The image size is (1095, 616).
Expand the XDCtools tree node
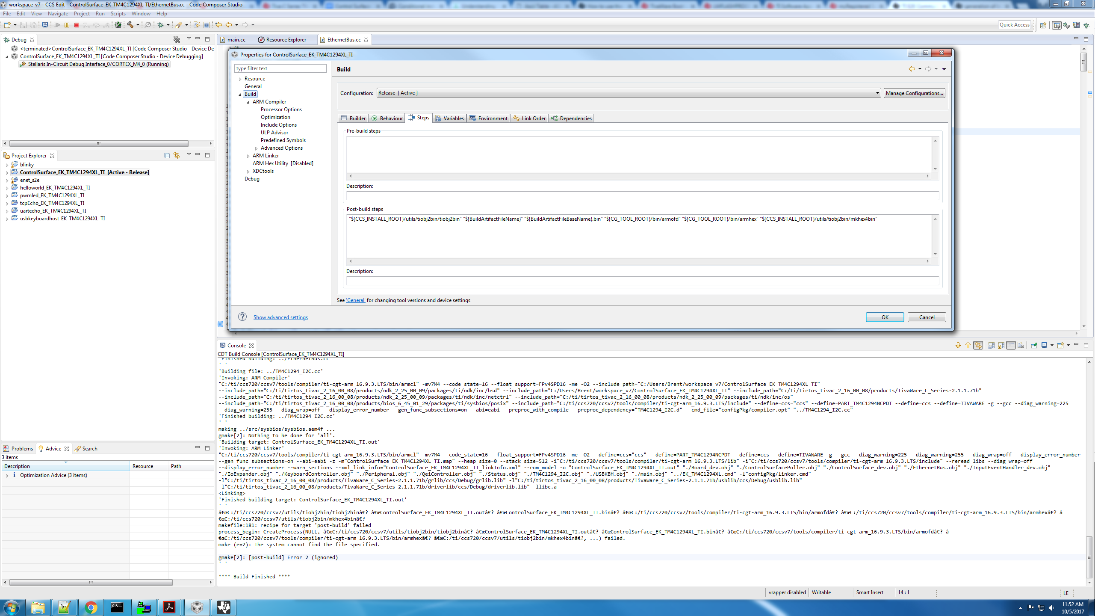coord(248,172)
